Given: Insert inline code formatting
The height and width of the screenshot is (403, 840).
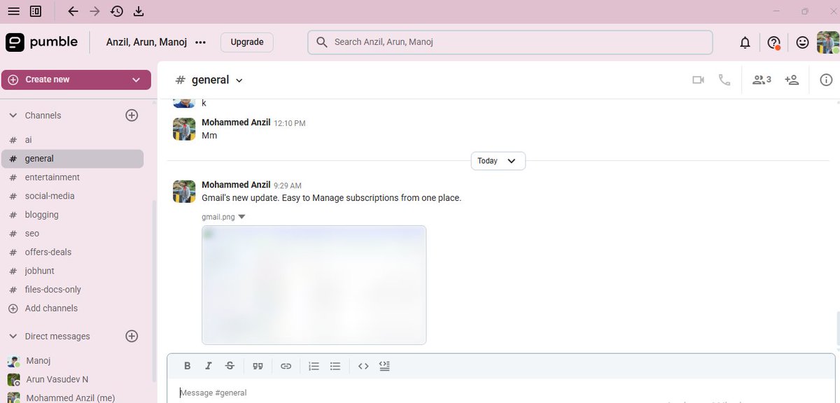Looking at the screenshot, I should pyautogui.click(x=363, y=366).
